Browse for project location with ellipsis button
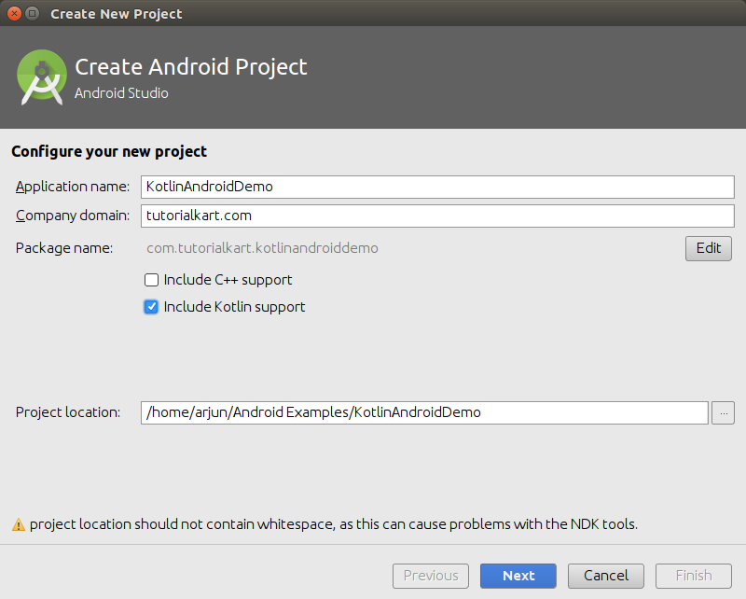Image resolution: width=746 pixels, height=599 pixels. pos(724,412)
